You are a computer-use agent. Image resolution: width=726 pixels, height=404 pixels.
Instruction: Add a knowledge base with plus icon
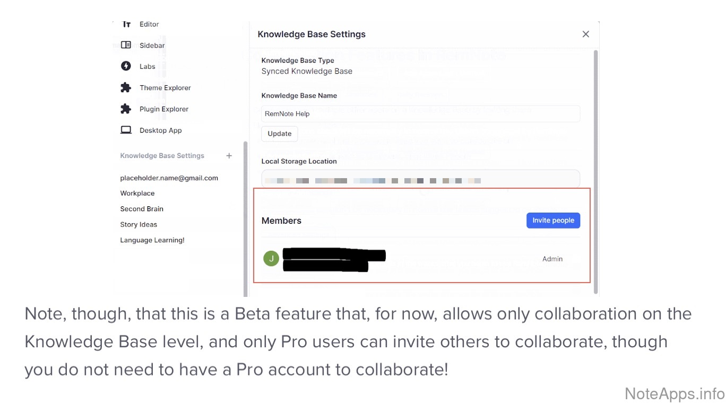tap(229, 156)
